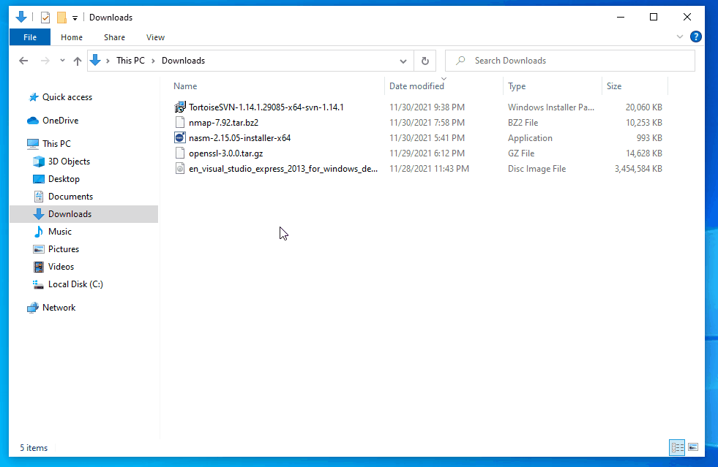Image resolution: width=718 pixels, height=467 pixels.
Task: Open the File menu
Action: click(x=30, y=37)
